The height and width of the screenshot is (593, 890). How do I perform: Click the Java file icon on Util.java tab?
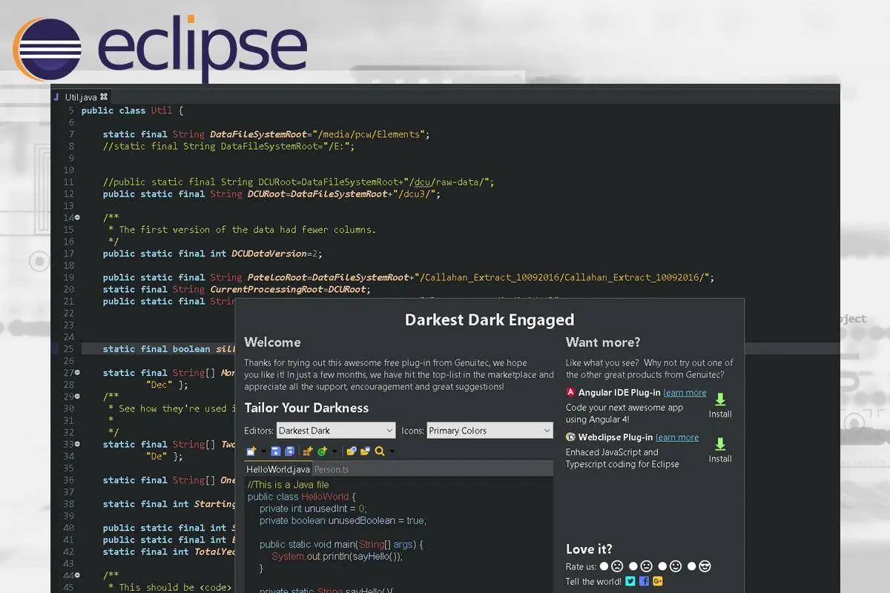[x=56, y=96]
